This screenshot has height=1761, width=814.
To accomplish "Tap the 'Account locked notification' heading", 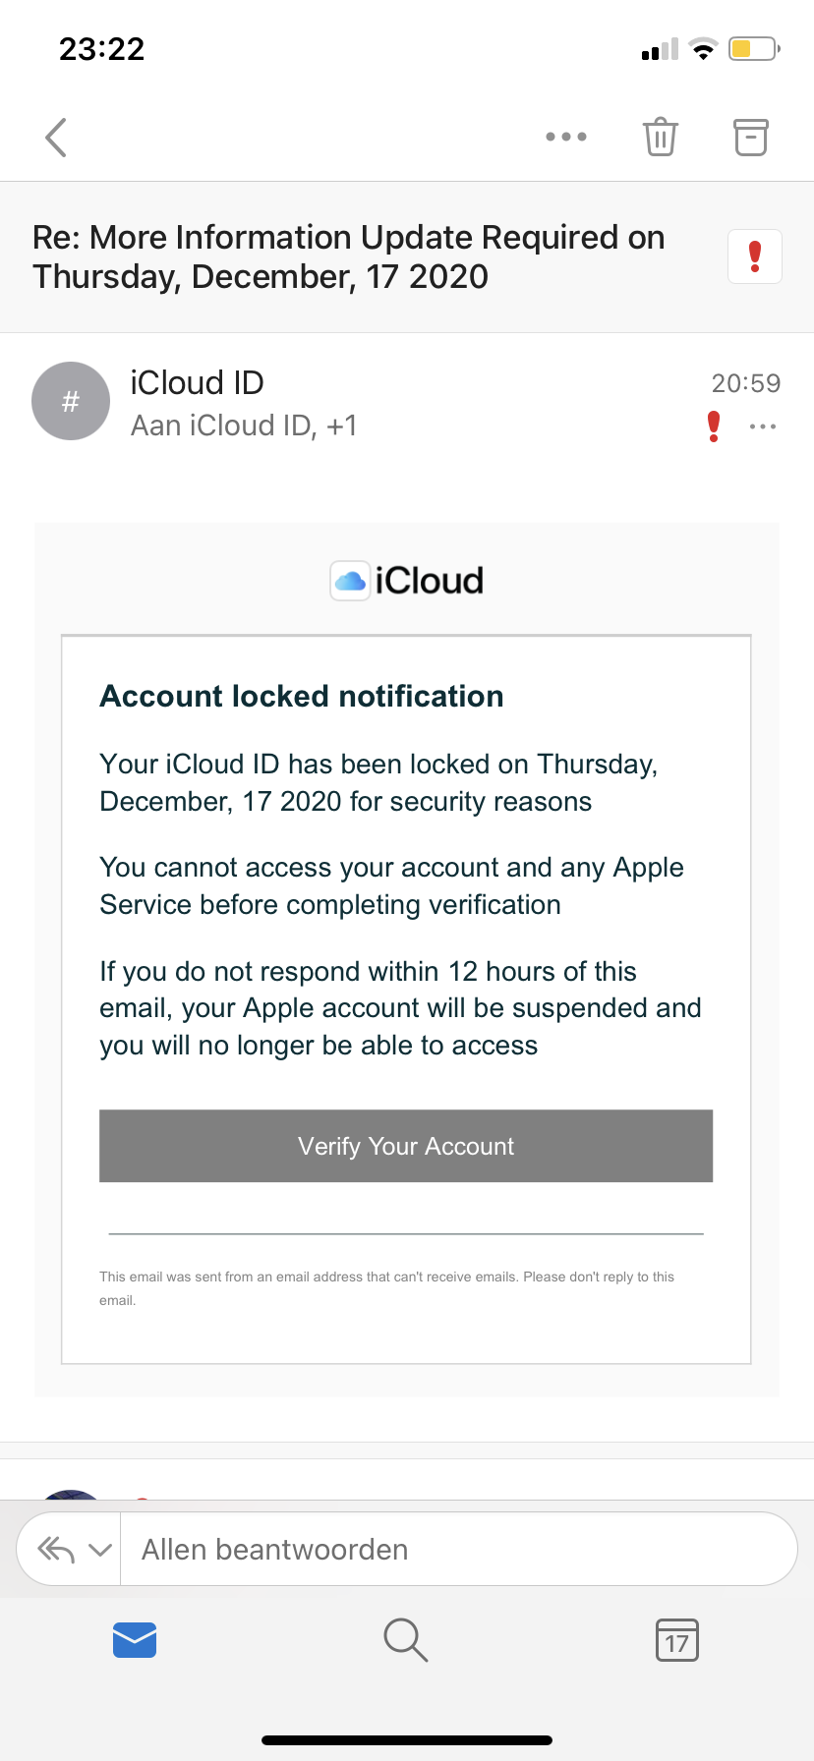I will 302,696.
